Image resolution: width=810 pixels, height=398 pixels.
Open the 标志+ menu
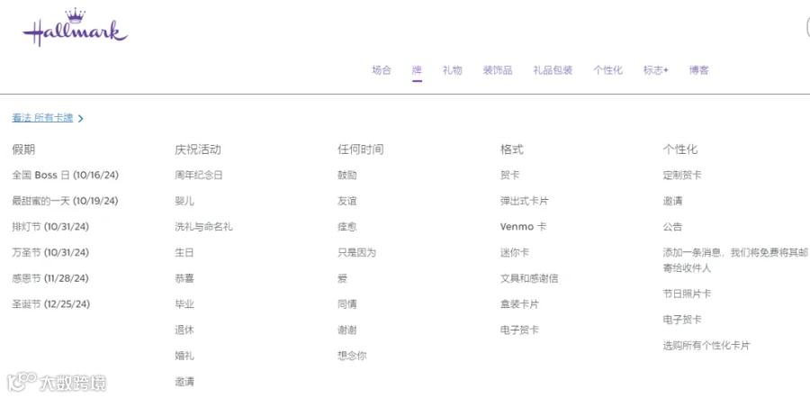655,70
